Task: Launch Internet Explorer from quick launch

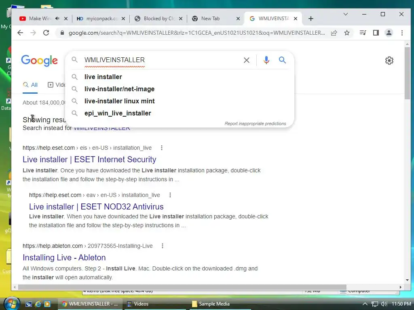Action: tap(38, 304)
